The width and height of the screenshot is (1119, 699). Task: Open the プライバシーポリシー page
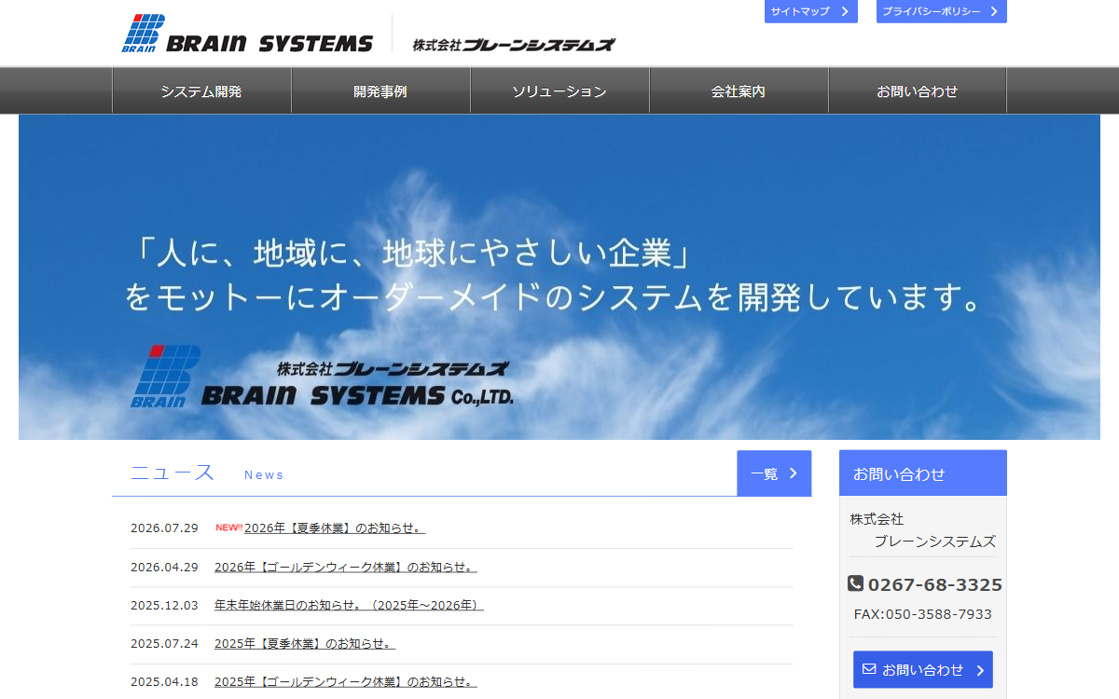(942, 11)
